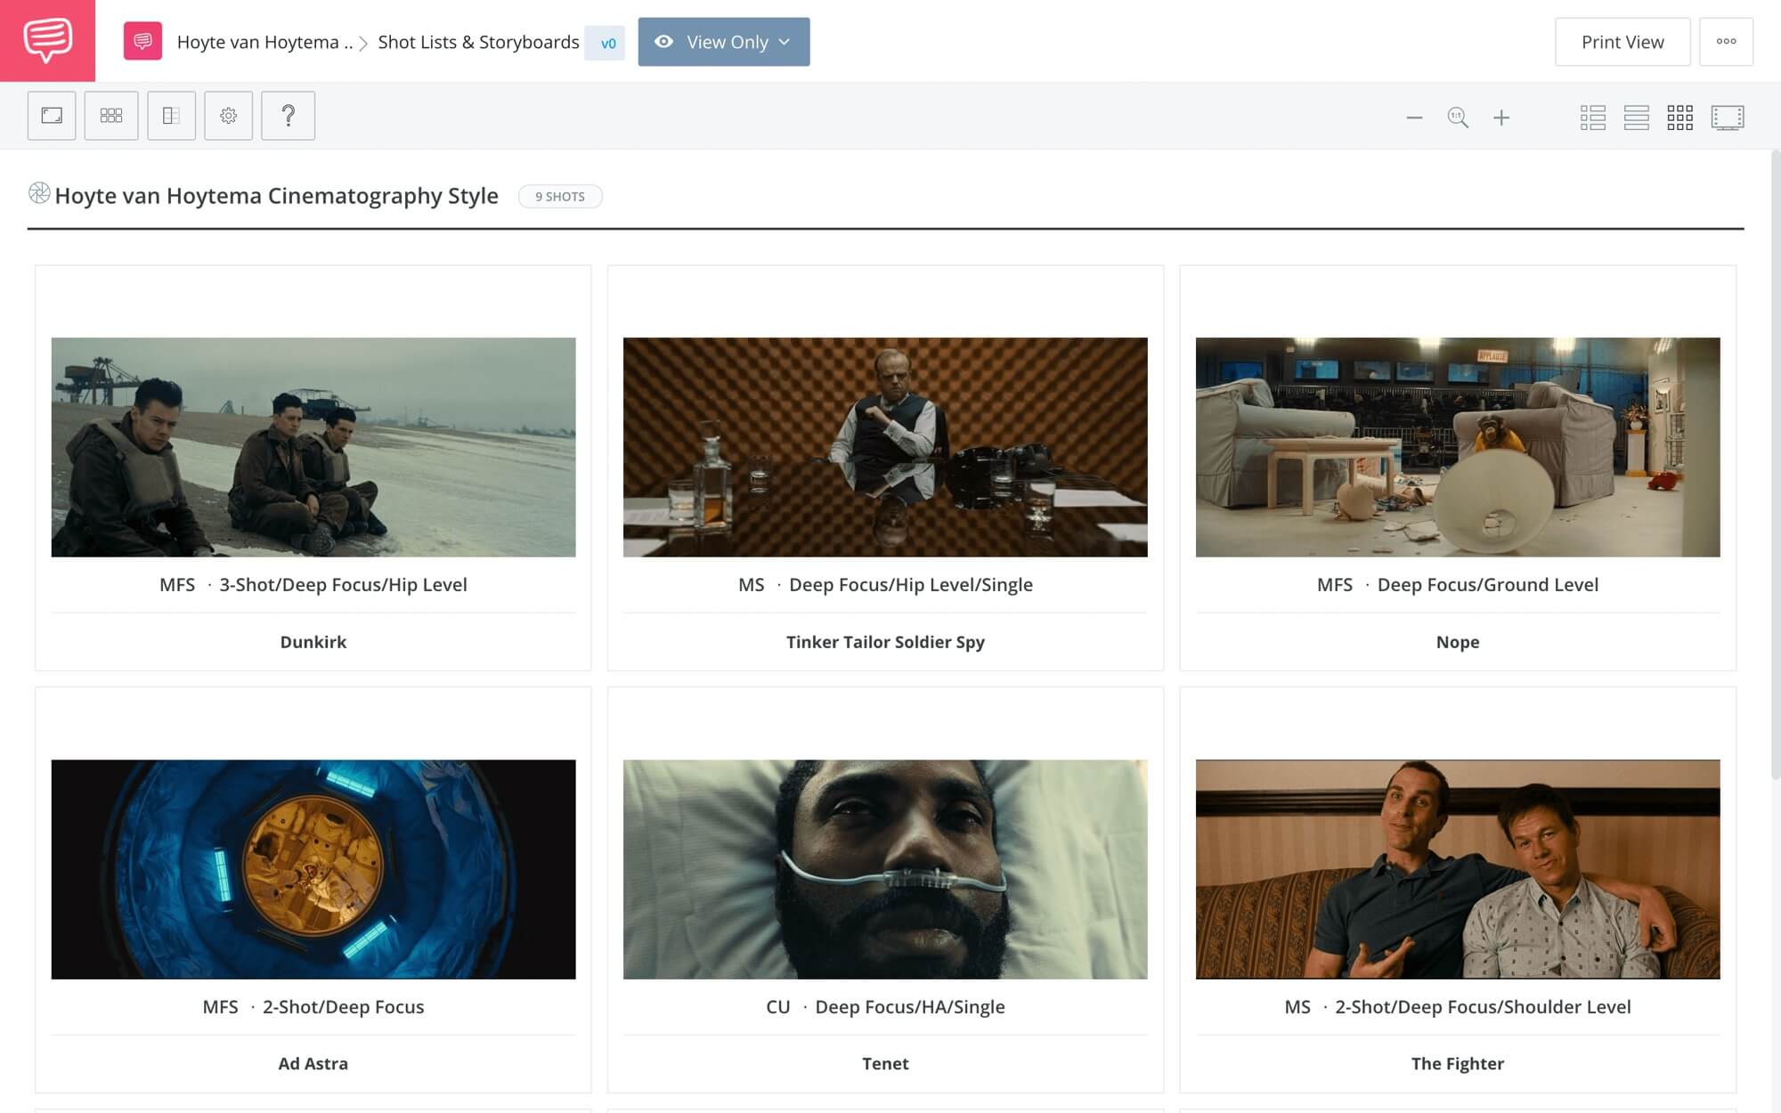Switch to detailed list view icon
Viewport: 1781px width, 1113px height.
coord(1593,118)
